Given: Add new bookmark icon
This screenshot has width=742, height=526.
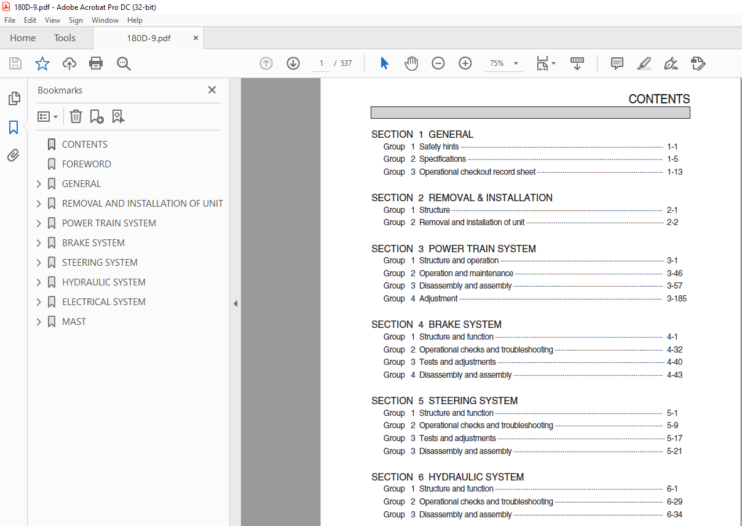Looking at the screenshot, I should point(97,116).
